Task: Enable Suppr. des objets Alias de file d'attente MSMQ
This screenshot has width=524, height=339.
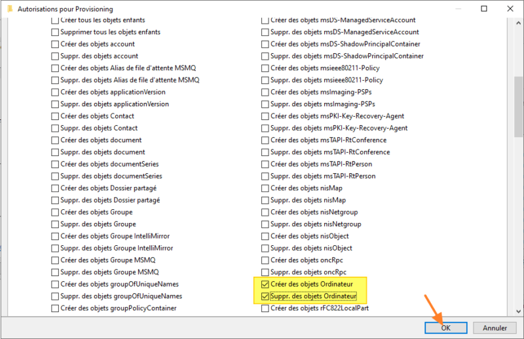Action: (55, 80)
